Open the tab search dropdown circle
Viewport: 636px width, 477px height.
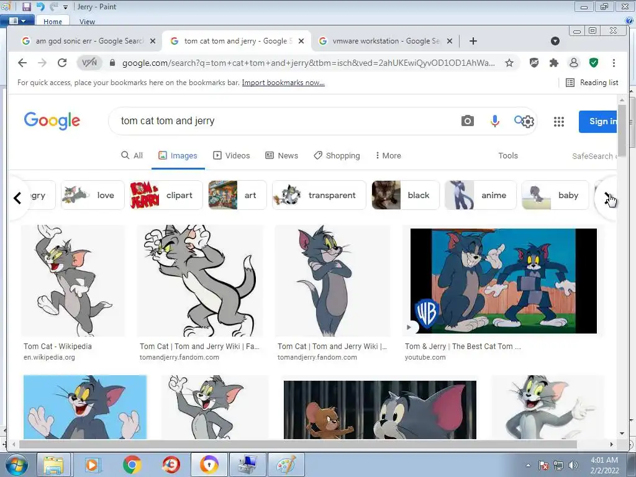click(555, 41)
